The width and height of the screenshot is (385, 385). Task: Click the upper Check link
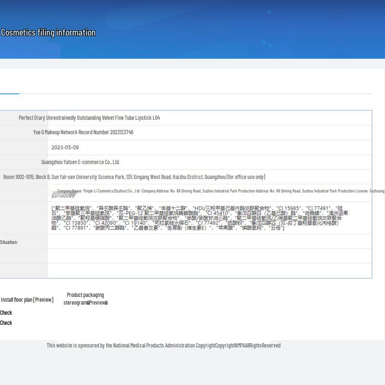coord(6,313)
